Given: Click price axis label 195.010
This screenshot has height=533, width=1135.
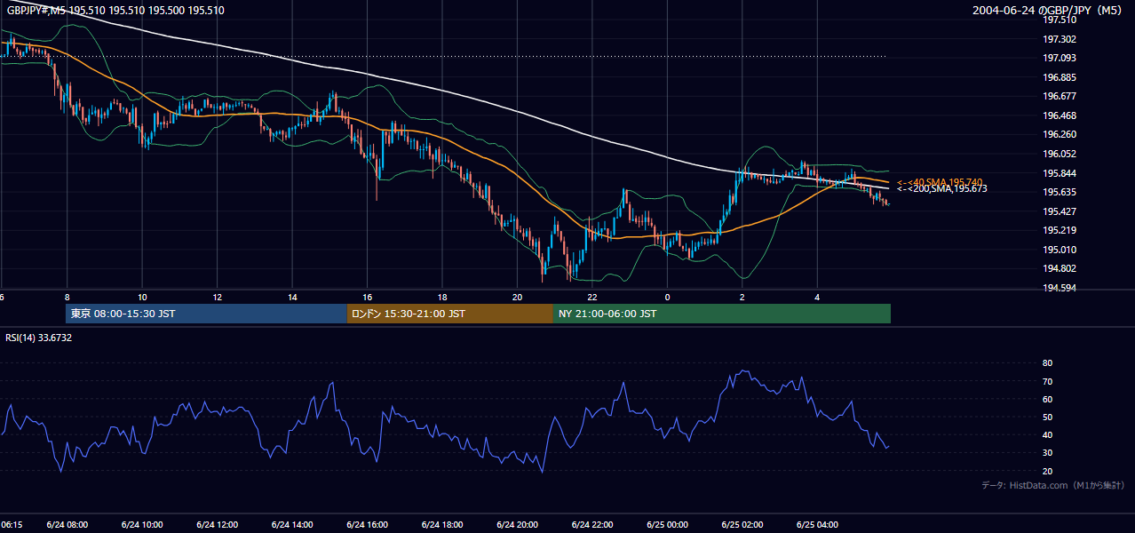Looking at the screenshot, I should 1060,250.
